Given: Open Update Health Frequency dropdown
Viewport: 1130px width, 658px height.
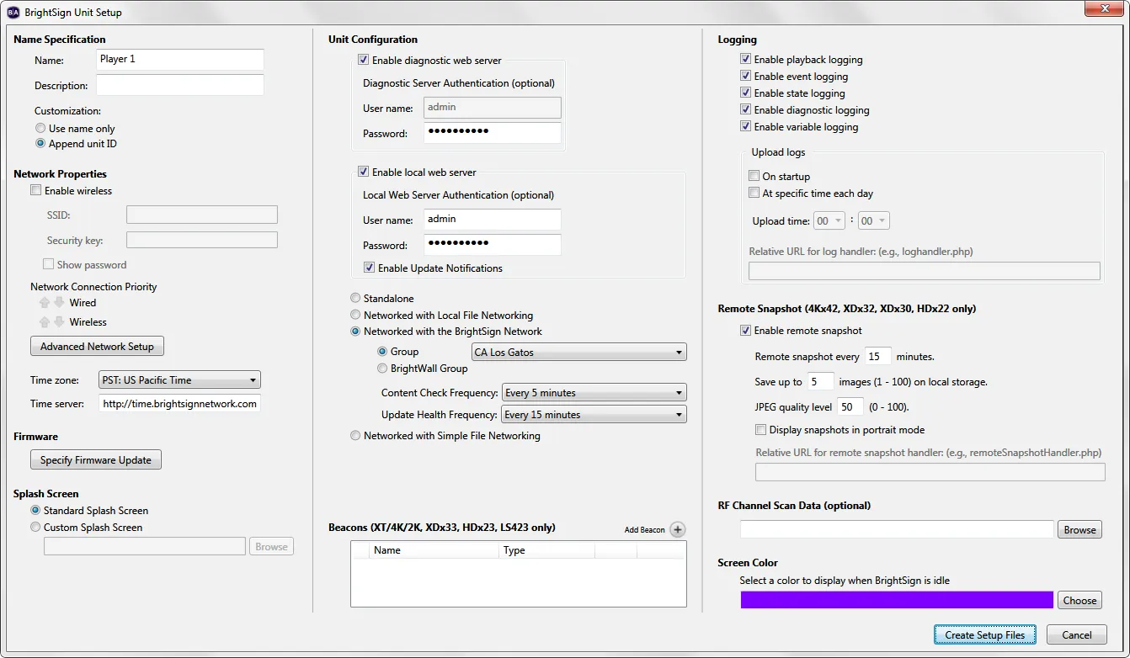Looking at the screenshot, I should 594,415.
